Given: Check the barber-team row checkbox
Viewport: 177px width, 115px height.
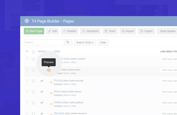Looking at the screenshot, I should click(33, 70).
